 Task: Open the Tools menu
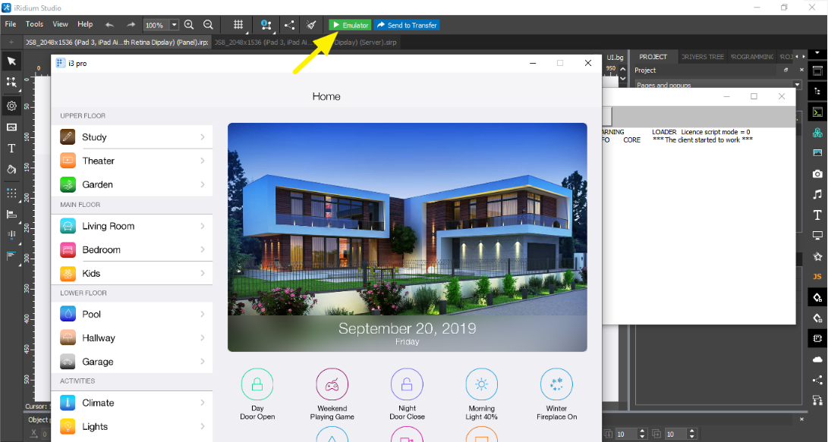pyautogui.click(x=34, y=24)
